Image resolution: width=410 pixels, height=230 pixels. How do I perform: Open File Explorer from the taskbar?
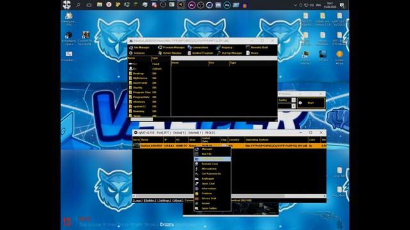(99, 4)
